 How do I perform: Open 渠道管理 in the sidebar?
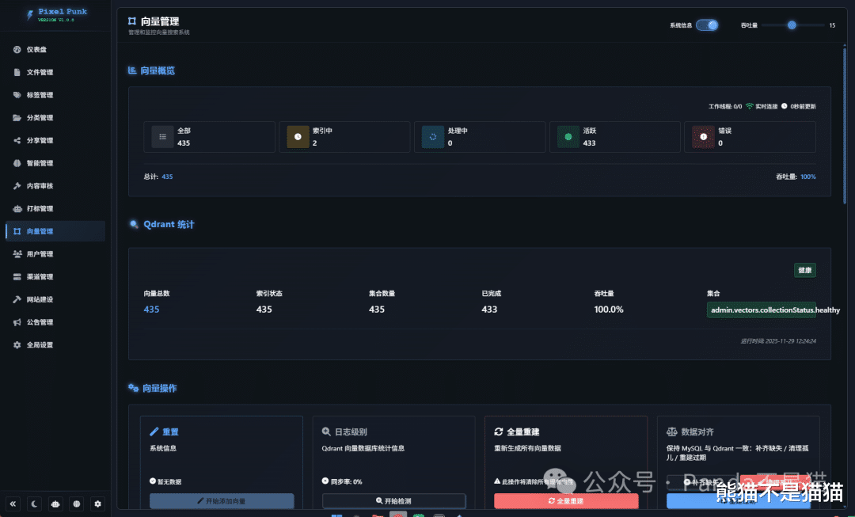coord(55,277)
